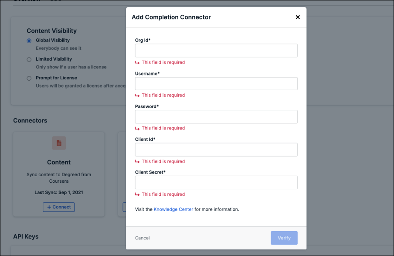Screen dimensions: 394x256
Task: Click the Verify button
Action: click(284, 238)
